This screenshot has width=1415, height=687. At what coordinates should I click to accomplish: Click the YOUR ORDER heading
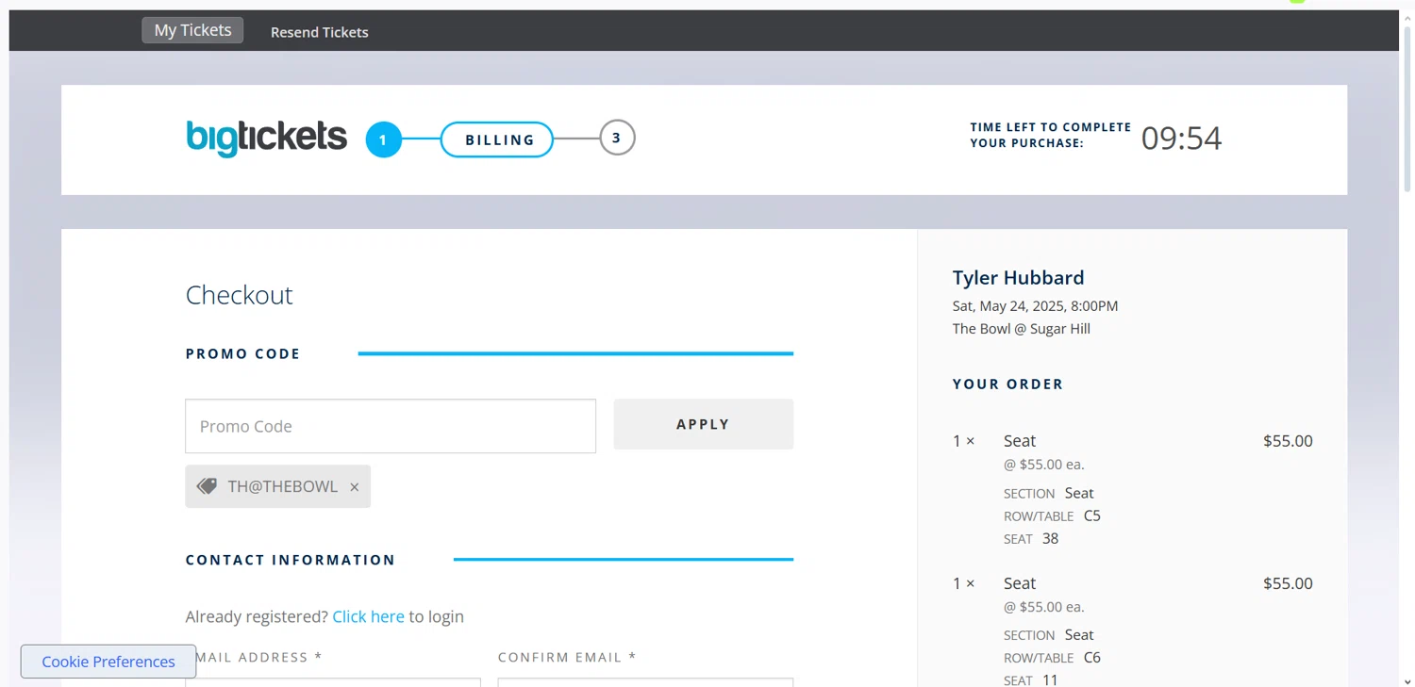(1008, 384)
